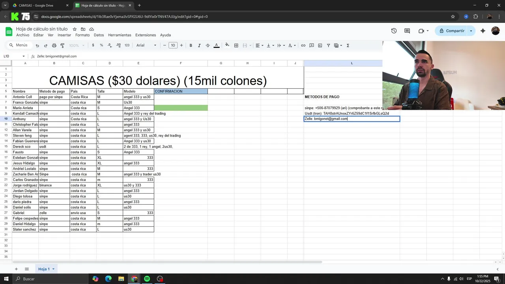505x284 pixels.
Task: Click the font size field showing 10
Action: [173, 45]
